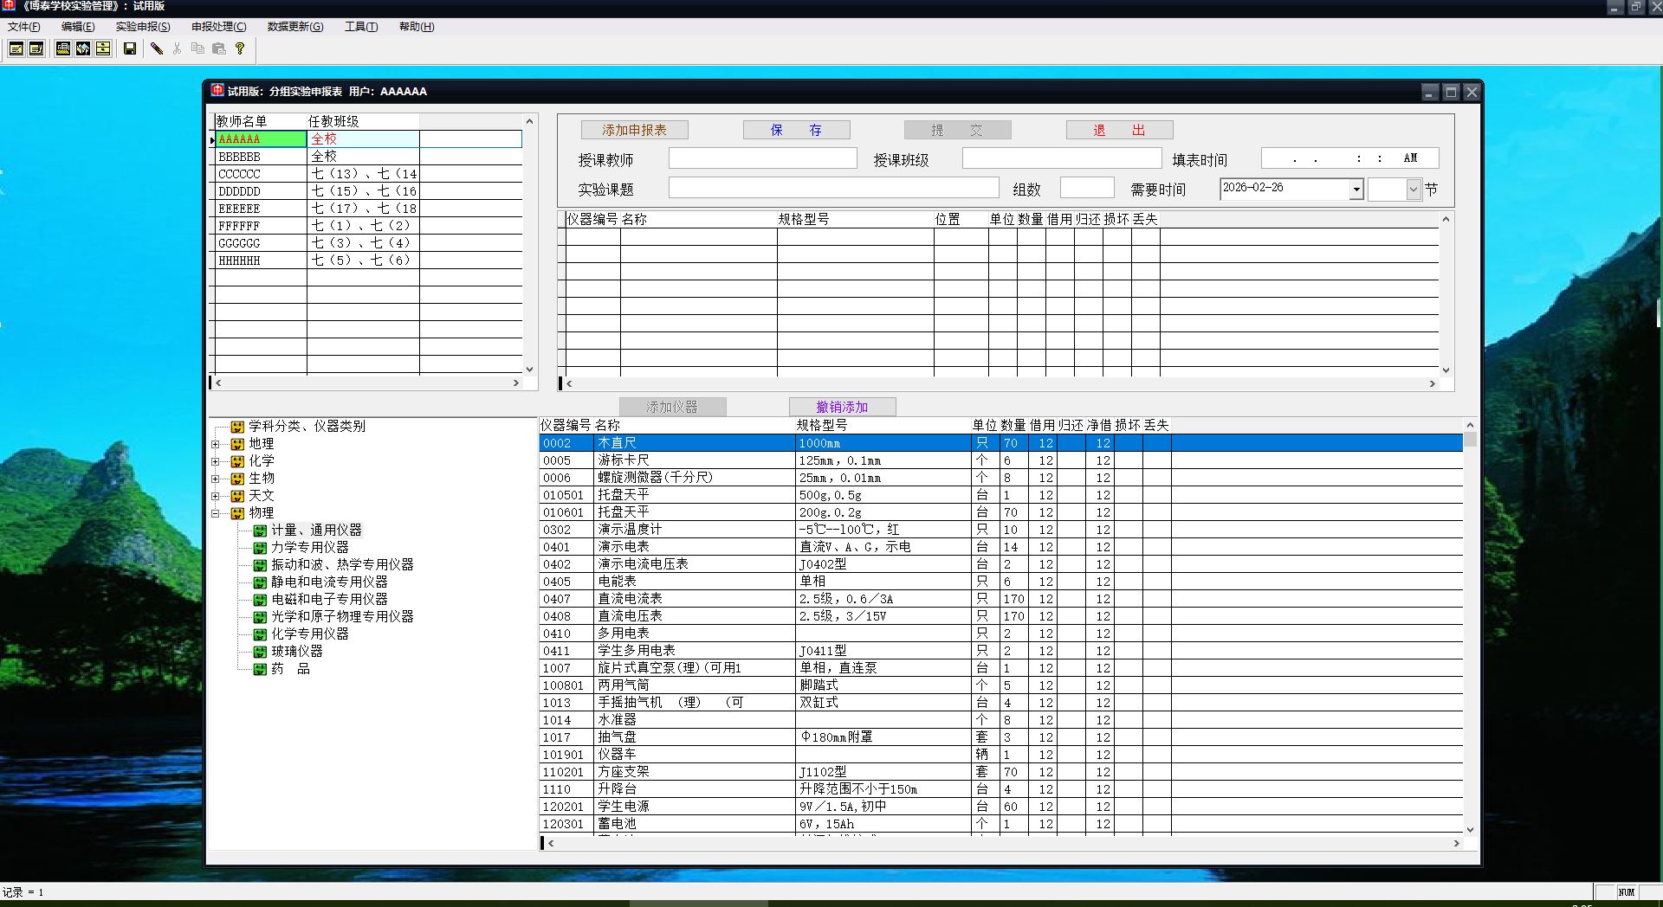Click the app icon in dialog title bar
The height and width of the screenshot is (907, 1663).
pos(217,90)
